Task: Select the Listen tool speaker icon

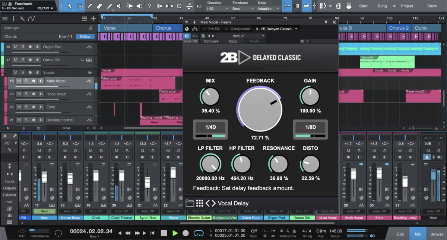Action: pos(139,6)
